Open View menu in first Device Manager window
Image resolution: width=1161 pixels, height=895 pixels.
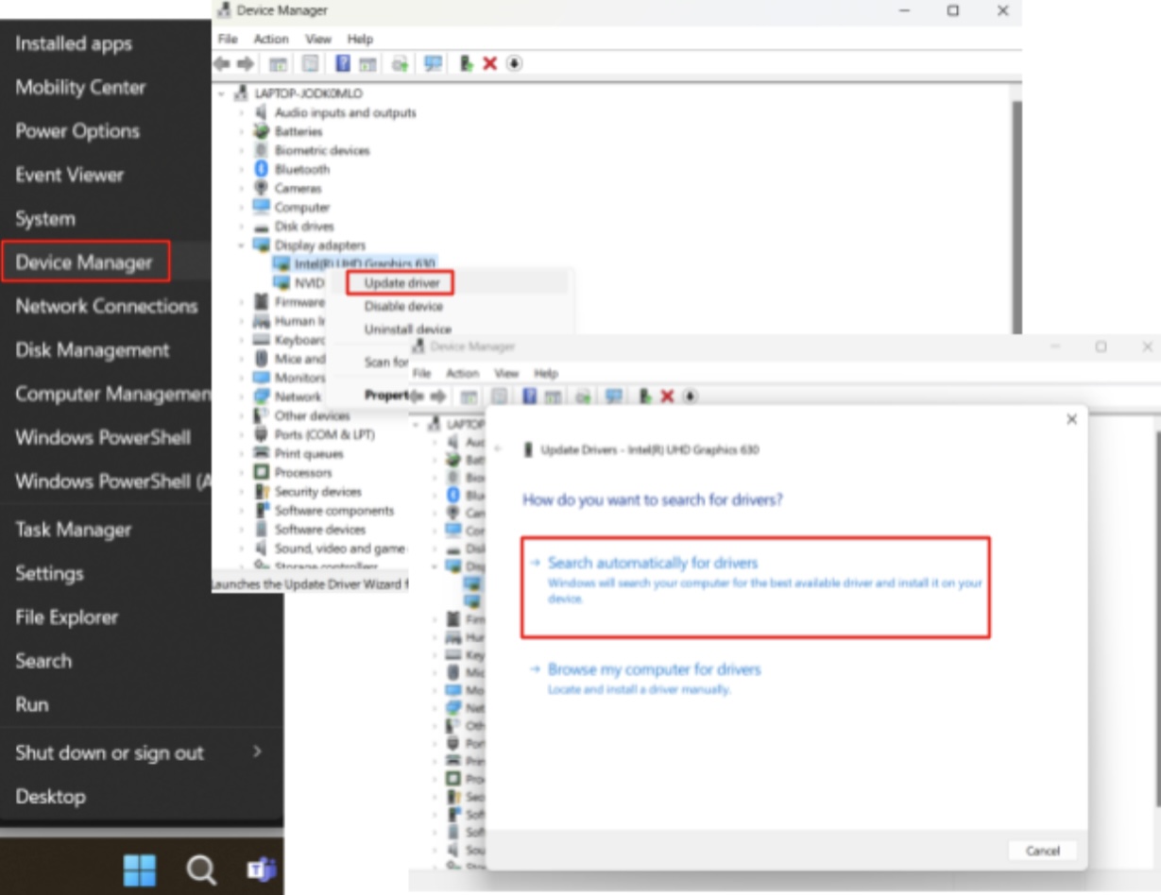(318, 39)
